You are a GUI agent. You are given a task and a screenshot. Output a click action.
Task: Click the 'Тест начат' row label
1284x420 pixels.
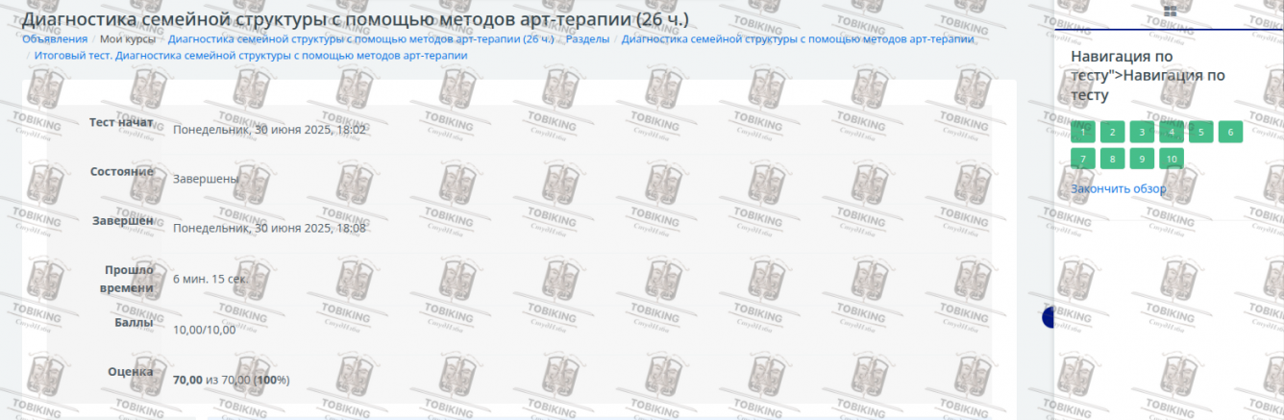click(x=121, y=122)
